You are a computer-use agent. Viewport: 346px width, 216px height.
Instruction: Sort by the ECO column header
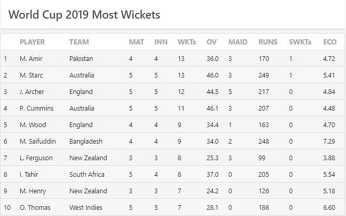(329, 42)
